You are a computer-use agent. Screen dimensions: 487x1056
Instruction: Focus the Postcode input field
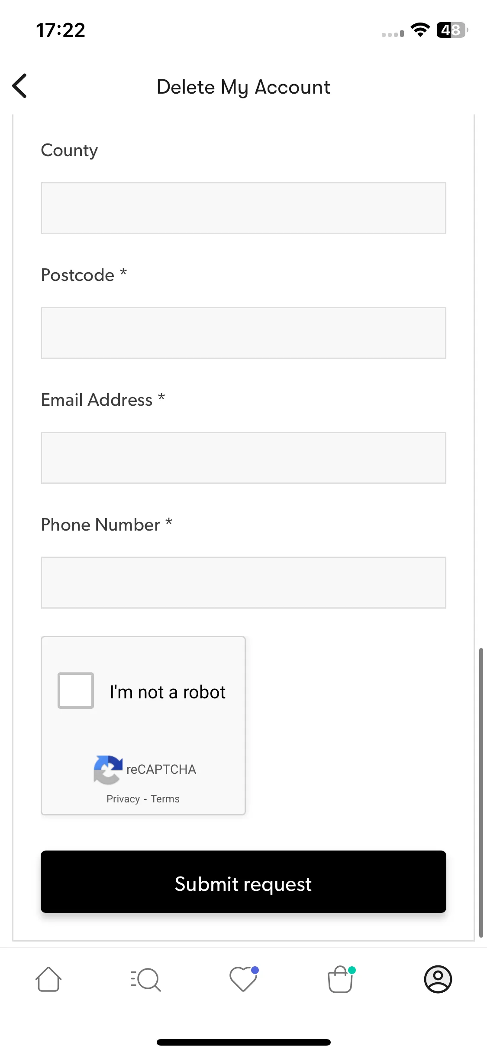[243, 333]
